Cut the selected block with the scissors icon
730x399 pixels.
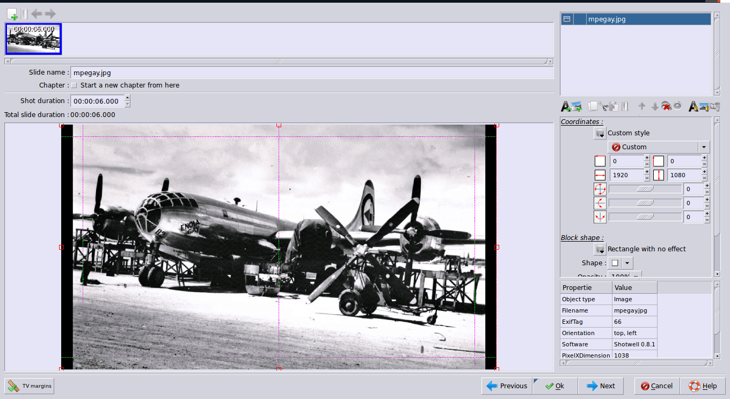coord(603,106)
